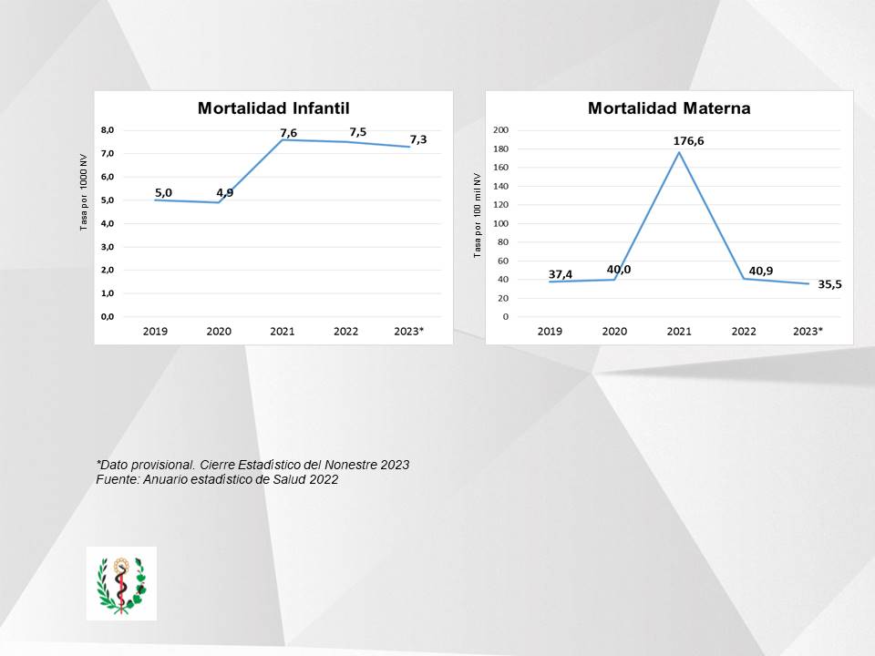The image size is (875, 656).
Task: Click the 2023* label in Mortalidad Infantil chart
Action: [409, 332]
